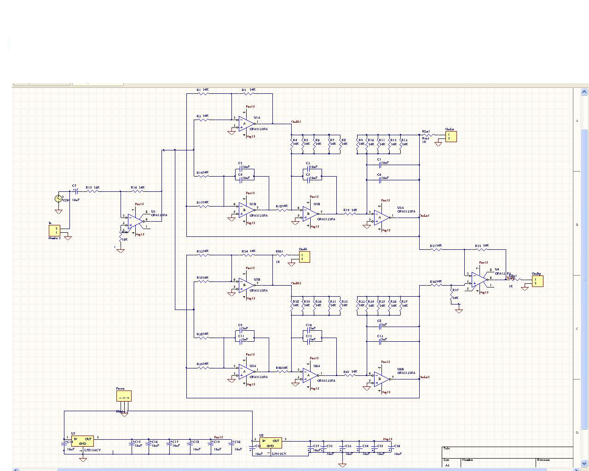Select the Power header connector
The height and width of the screenshot is (471, 589).
coord(124,396)
